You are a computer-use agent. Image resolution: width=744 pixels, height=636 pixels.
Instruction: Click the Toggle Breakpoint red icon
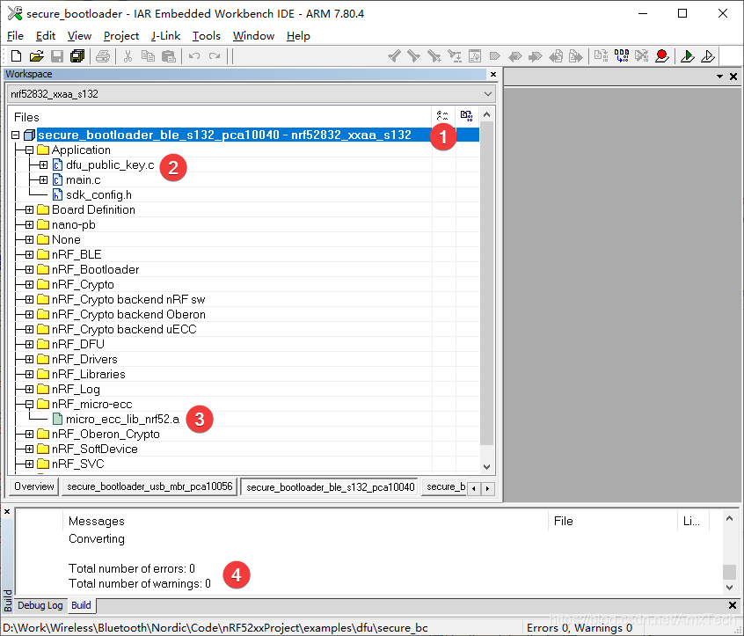[x=661, y=56]
